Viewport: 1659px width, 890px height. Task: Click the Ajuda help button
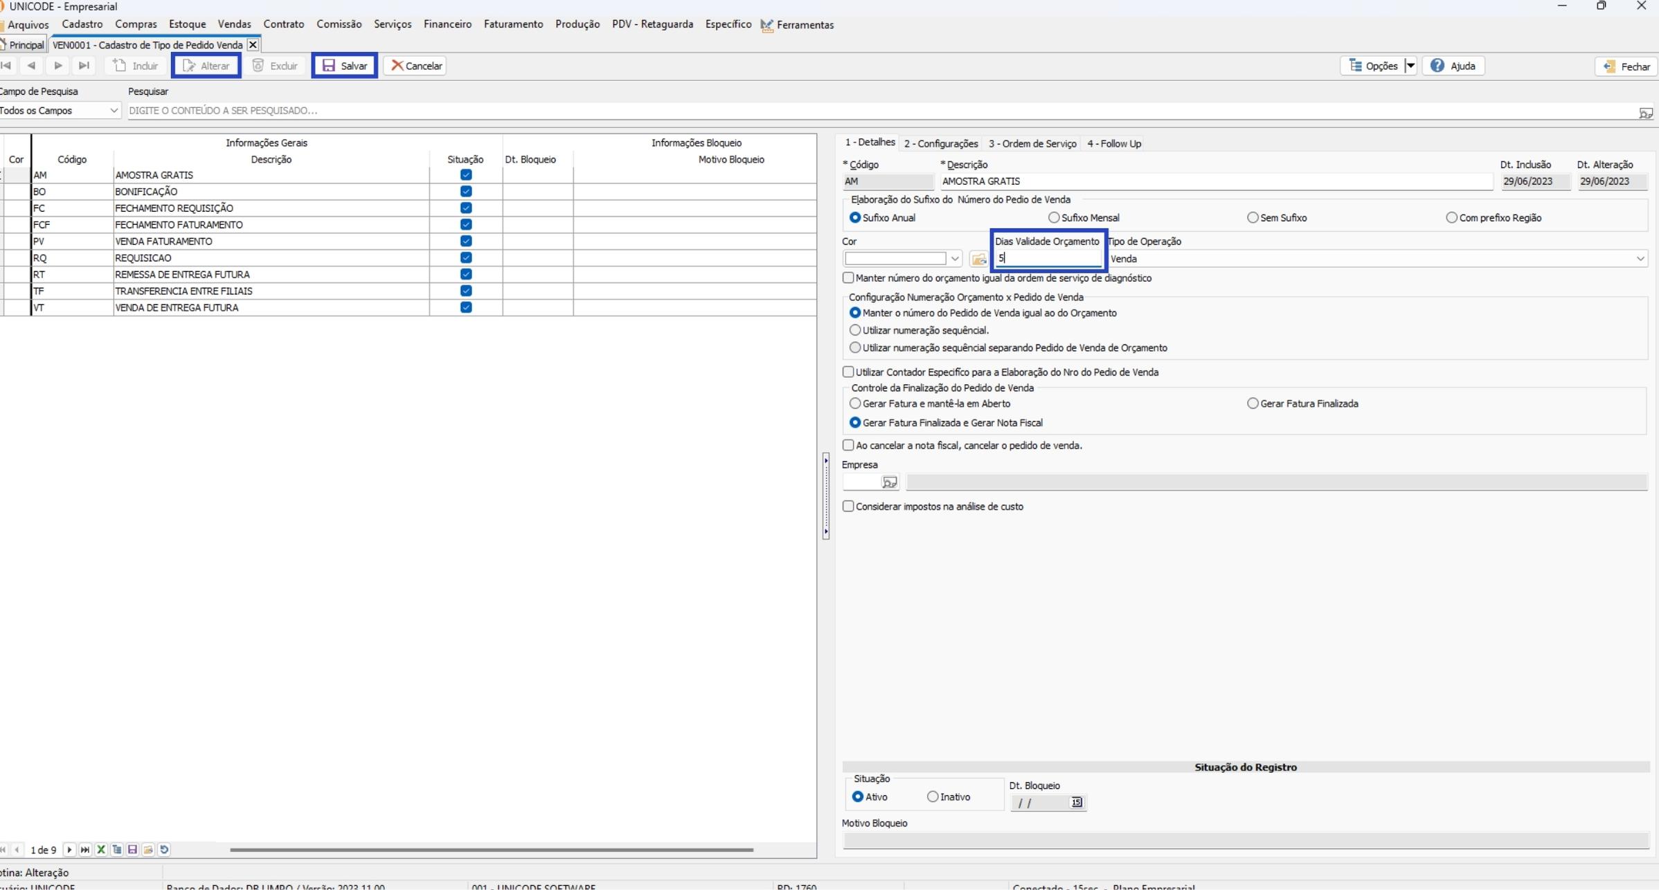[1453, 66]
